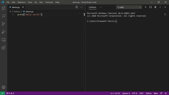Open terminal panel views ellipsis menu
Screen dimensions: 169x95
[x=101, y=7]
